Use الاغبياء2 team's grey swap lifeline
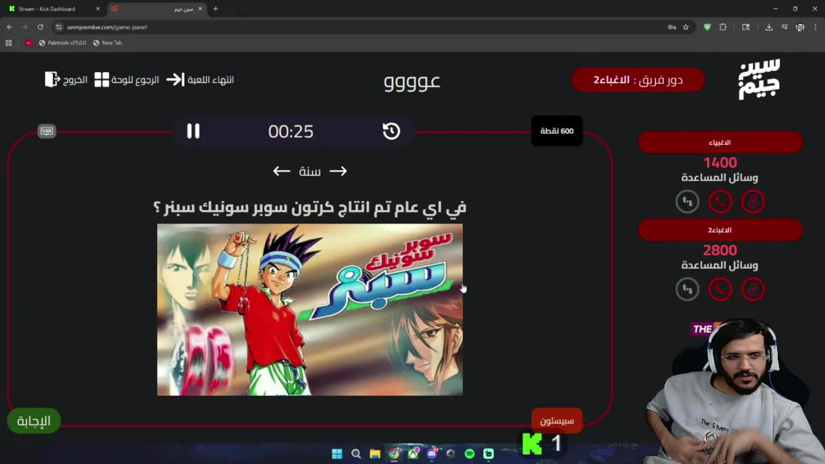825x464 pixels. pos(688,289)
